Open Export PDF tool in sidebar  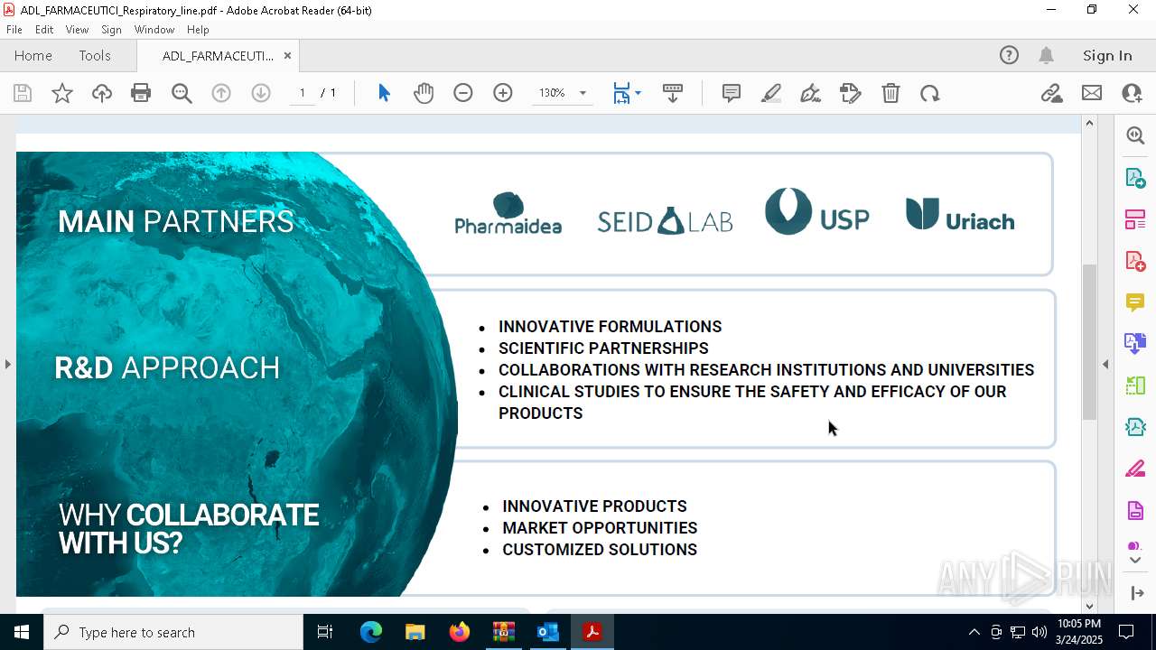click(x=1135, y=178)
